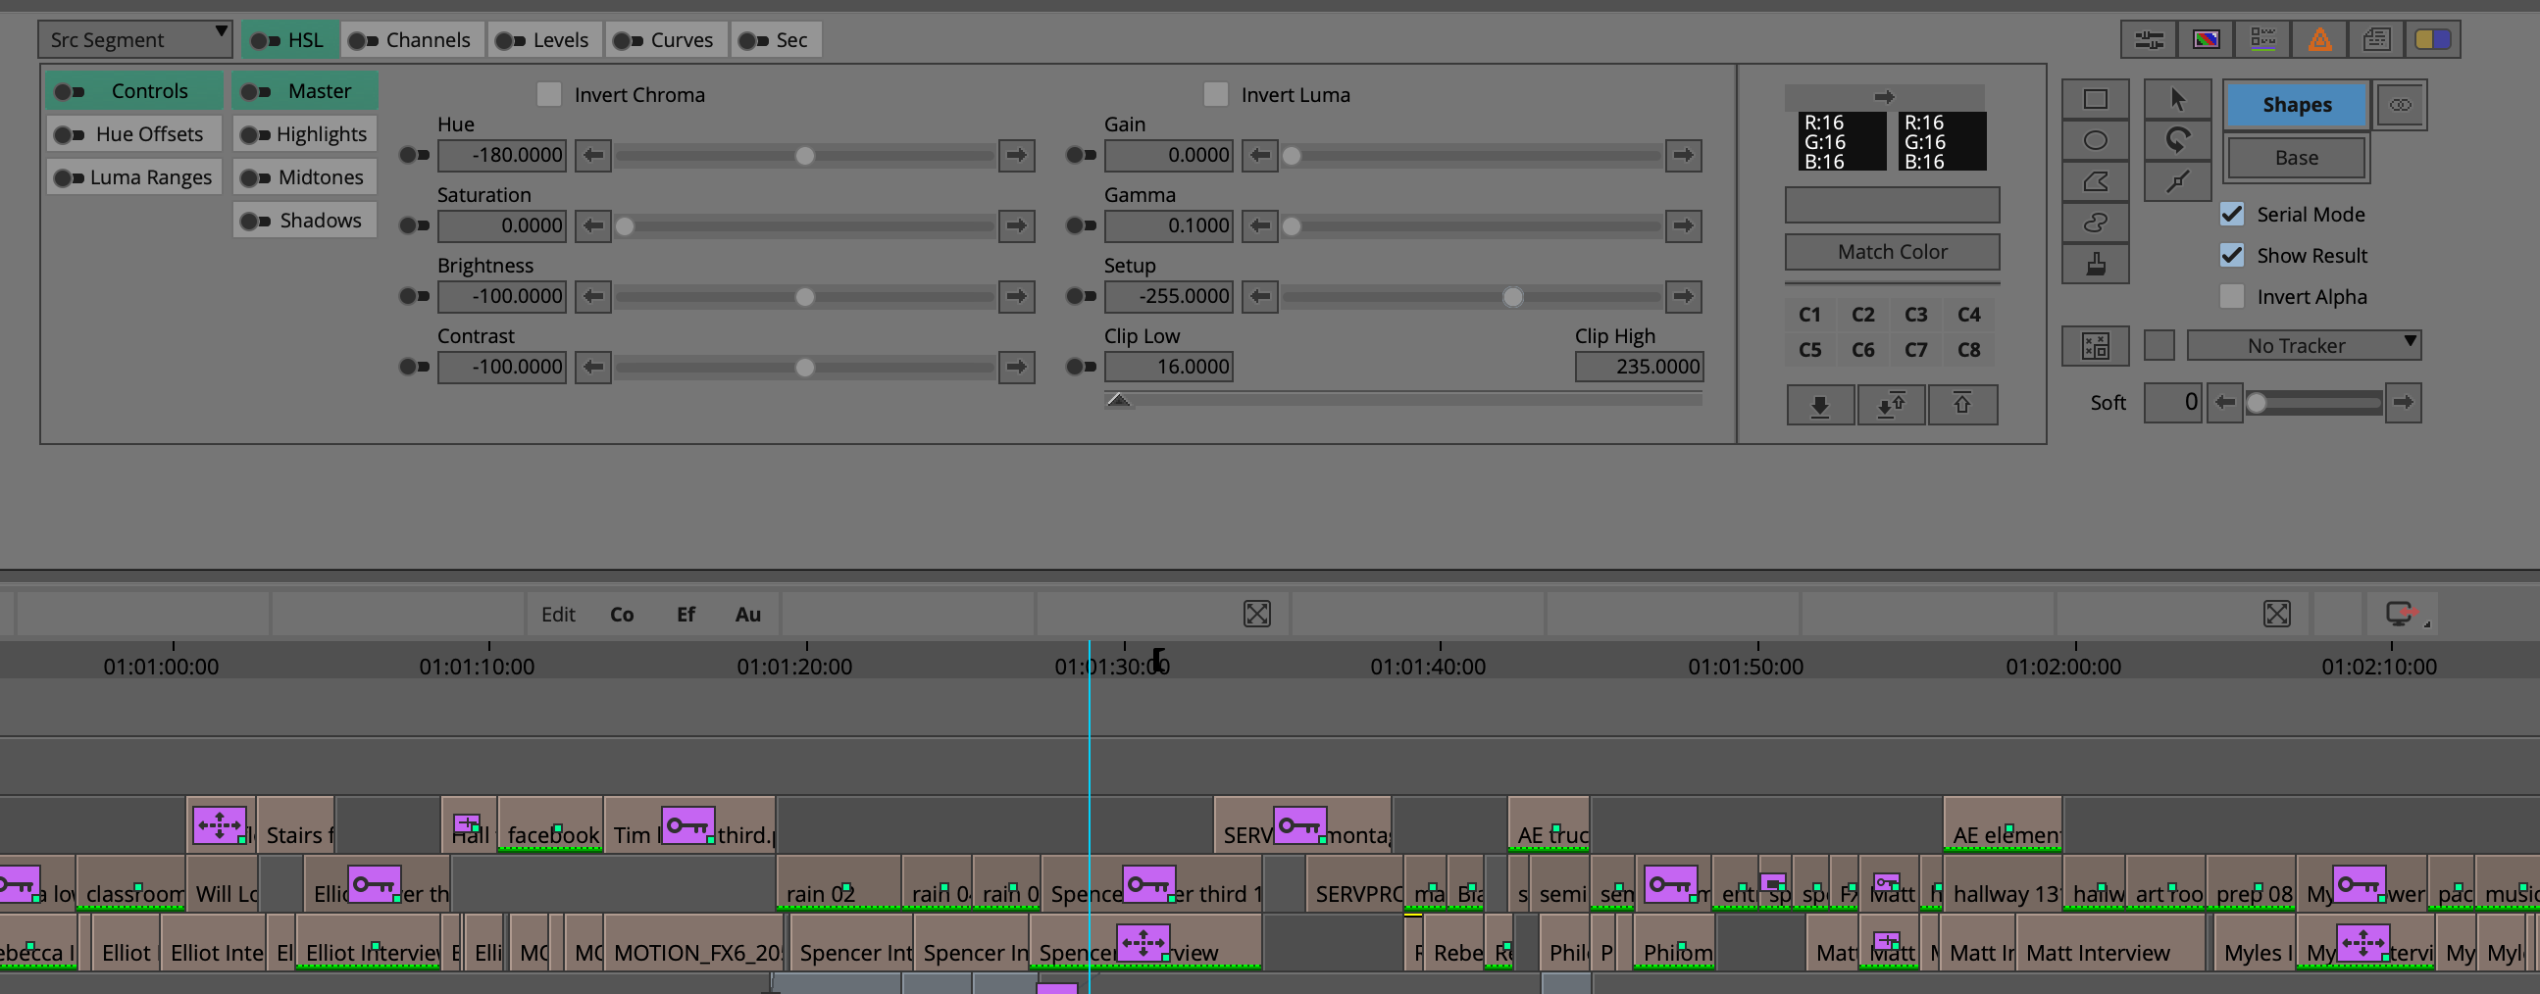The width and height of the screenshot is (2540, 994).
Task: Open the Hue Offsets subtab
Action: 134,134
